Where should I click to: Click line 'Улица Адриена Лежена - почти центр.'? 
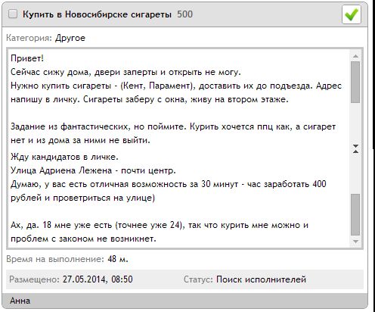[93, 170]
